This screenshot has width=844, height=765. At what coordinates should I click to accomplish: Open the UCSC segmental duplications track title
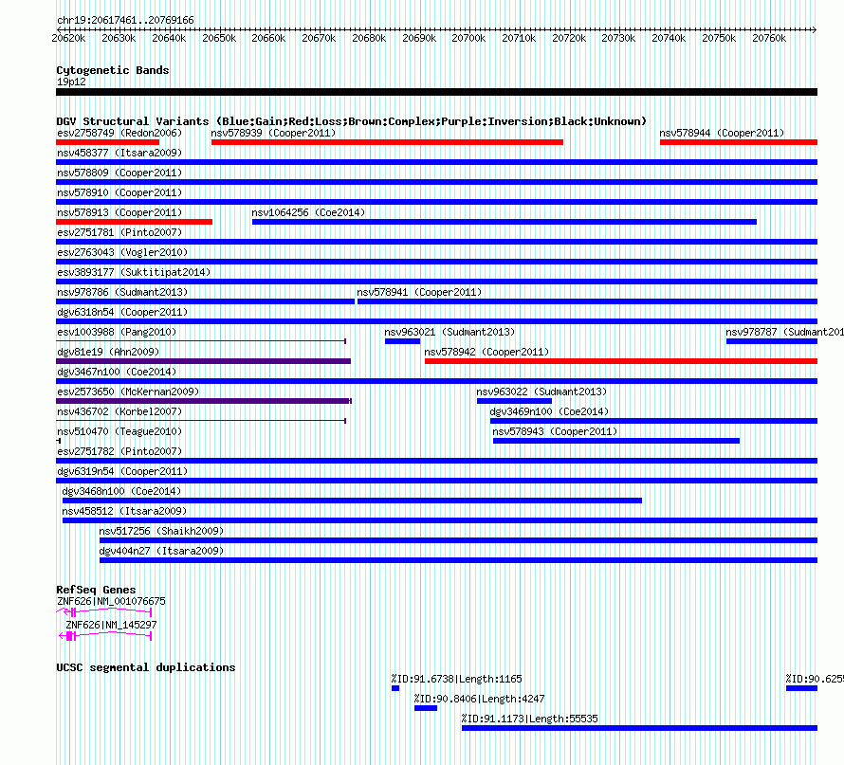[146, 667]
